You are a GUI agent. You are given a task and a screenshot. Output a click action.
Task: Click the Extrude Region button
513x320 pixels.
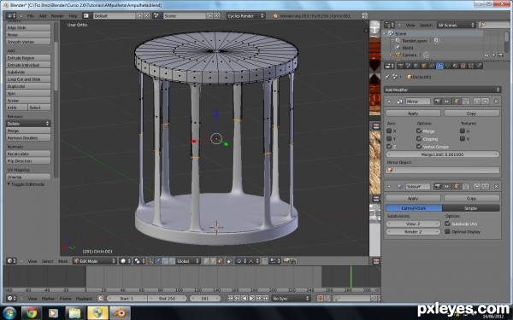pos(28,57)
